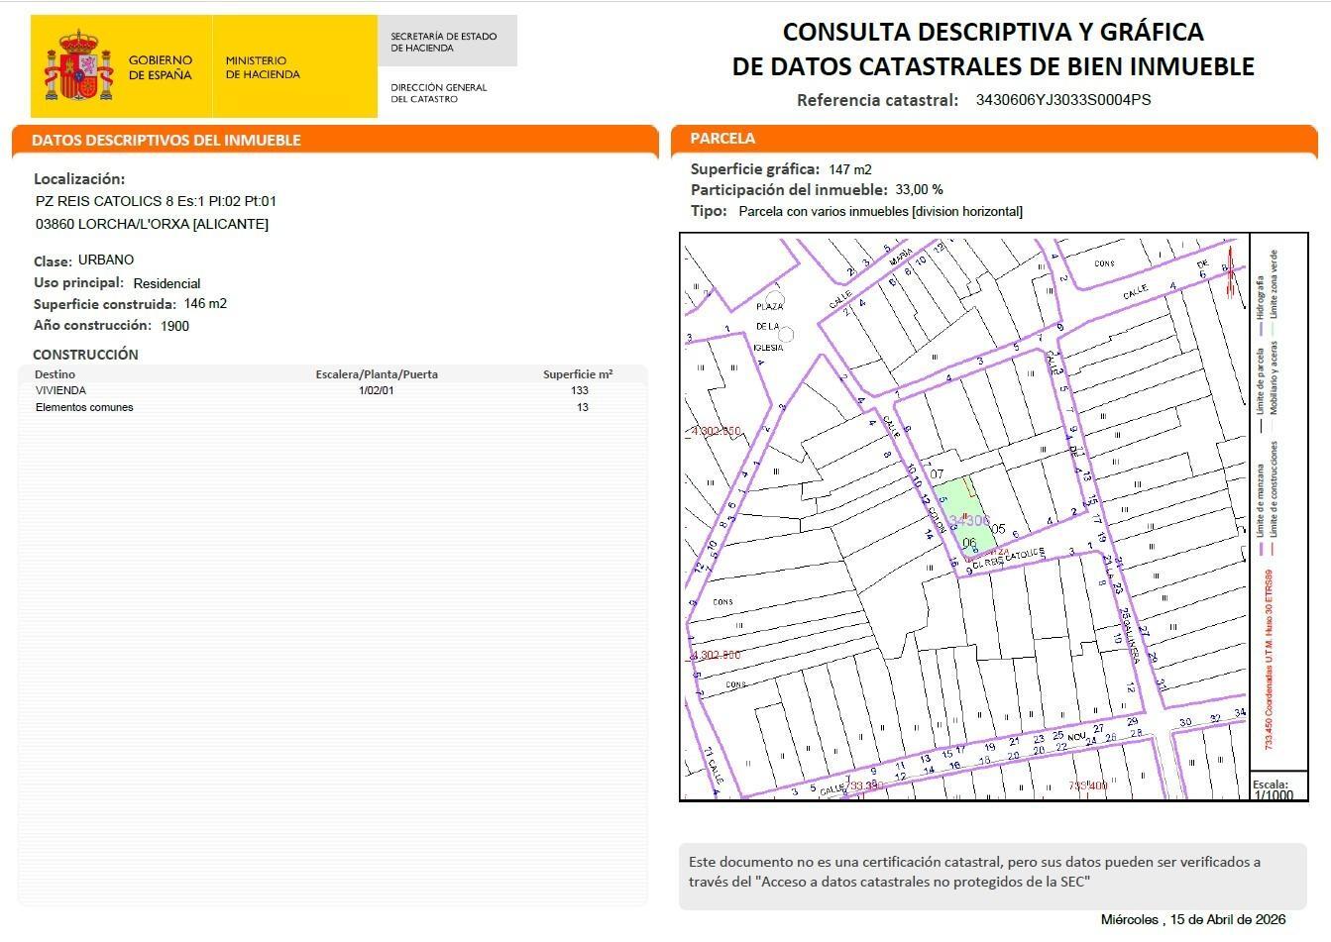Image resolution: width=1331 pixels, height=942 pixels.
Task: Click the north arrow on the map
Action: 1231,271
